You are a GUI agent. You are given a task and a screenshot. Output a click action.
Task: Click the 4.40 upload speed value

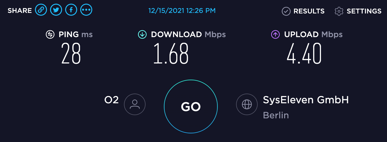(x=304, y=54)
